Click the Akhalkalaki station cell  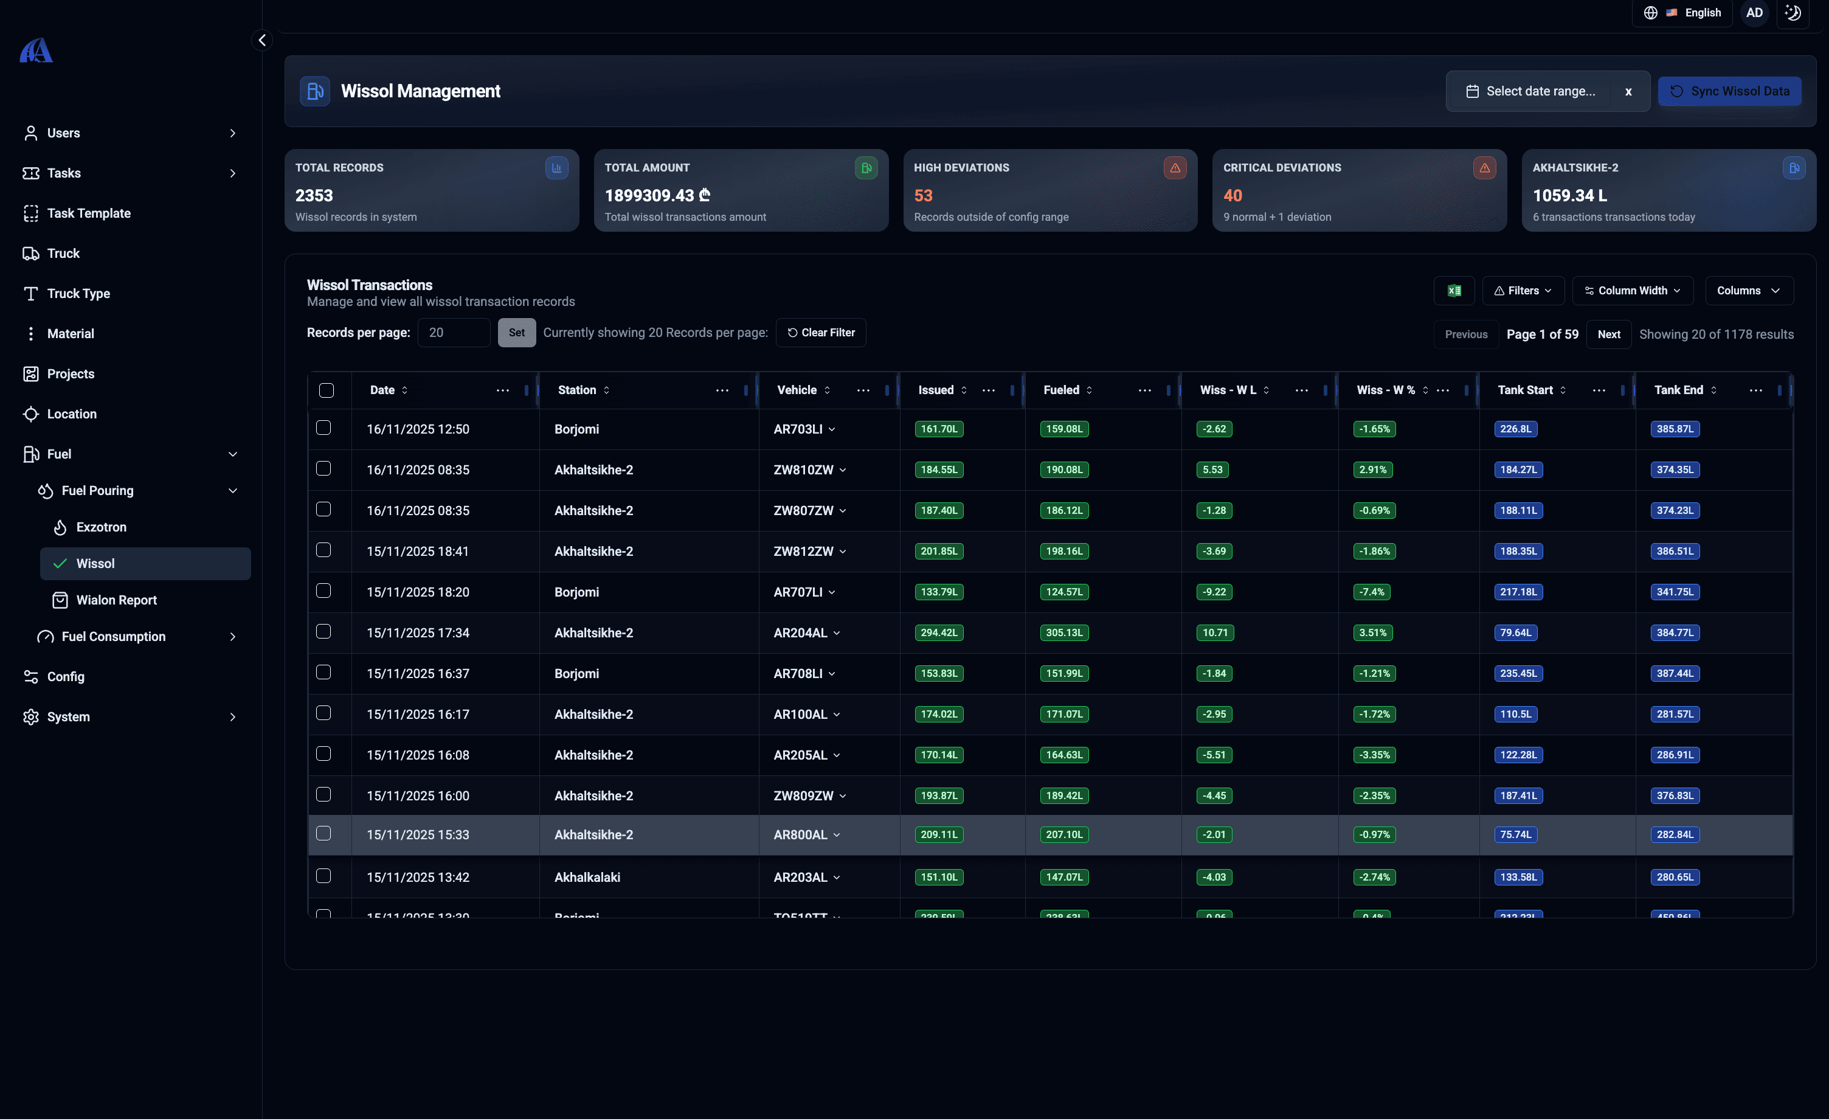[587, 877]
